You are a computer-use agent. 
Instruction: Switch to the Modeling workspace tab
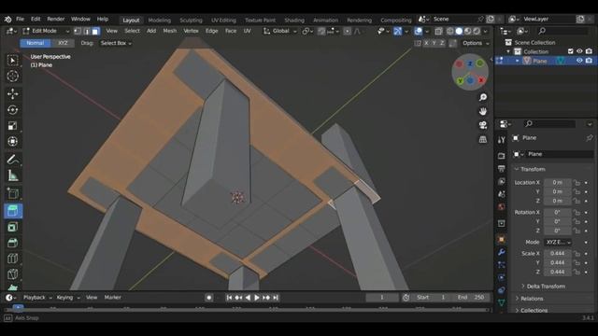160,21
